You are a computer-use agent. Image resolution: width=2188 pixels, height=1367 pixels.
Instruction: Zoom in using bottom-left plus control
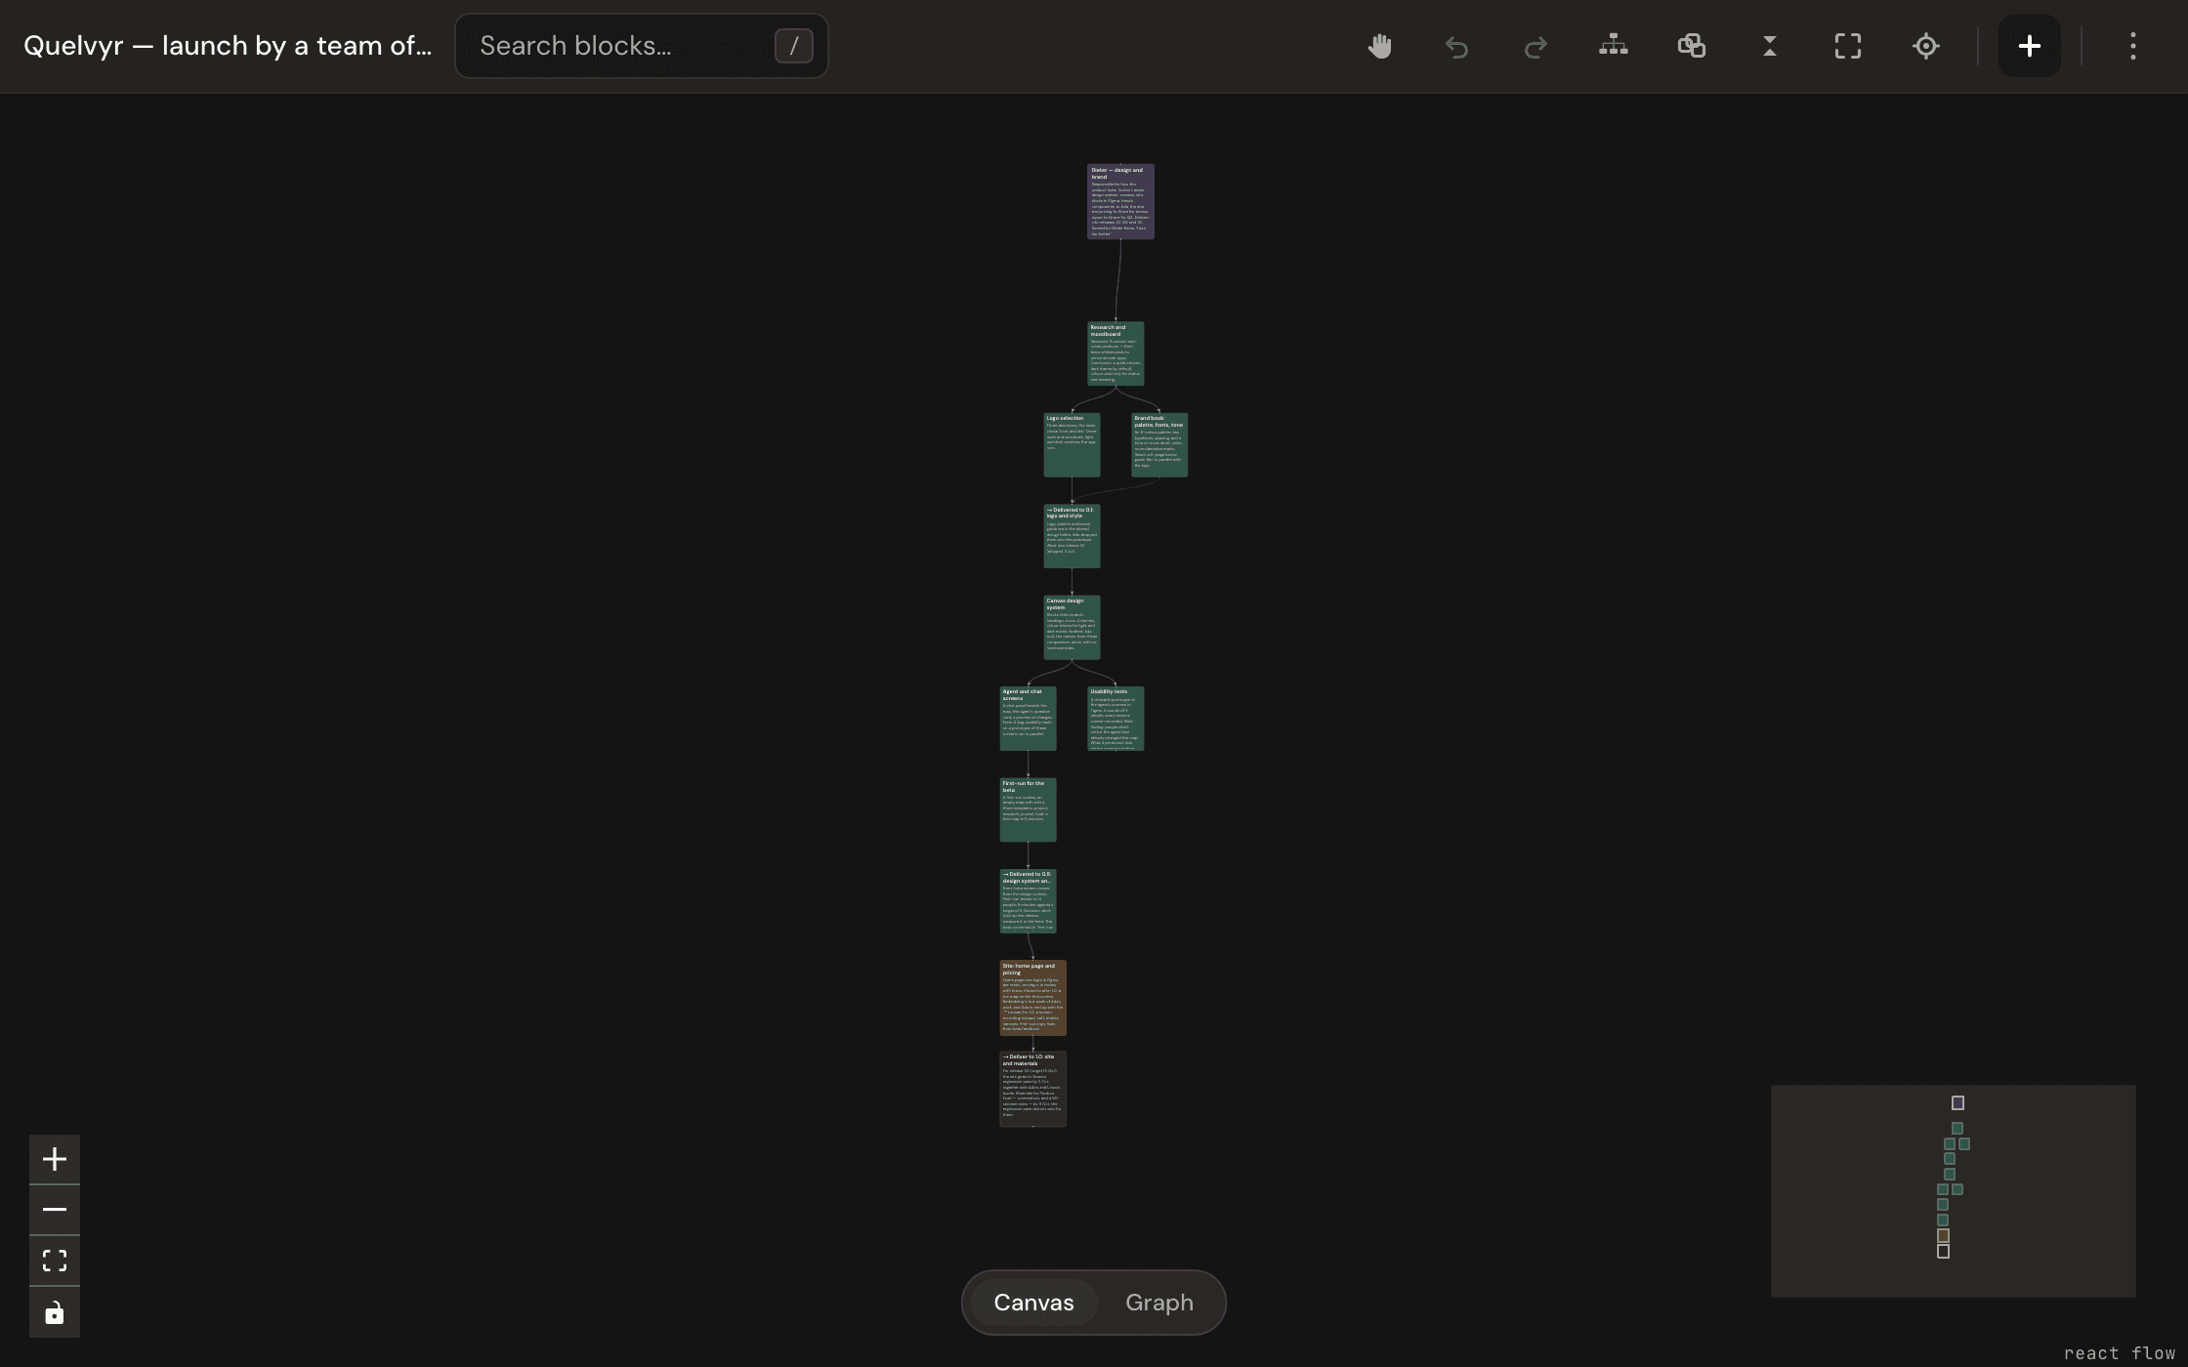click(x=55, y=1160)
